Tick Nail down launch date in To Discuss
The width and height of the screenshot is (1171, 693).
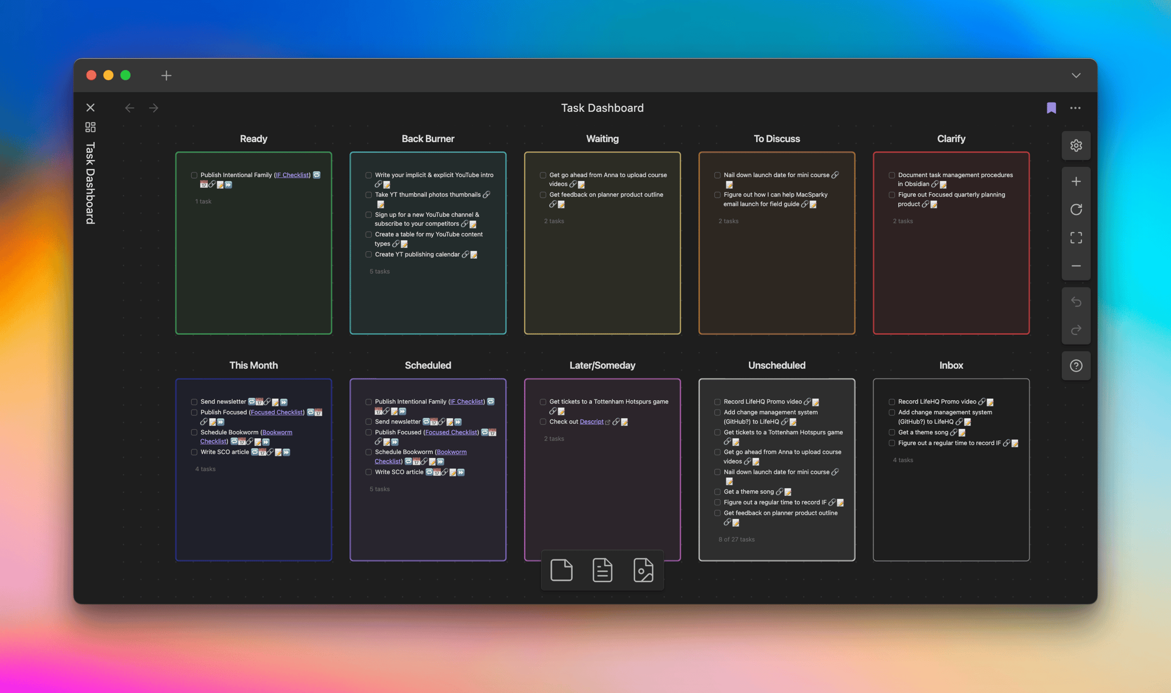(717, 175)
